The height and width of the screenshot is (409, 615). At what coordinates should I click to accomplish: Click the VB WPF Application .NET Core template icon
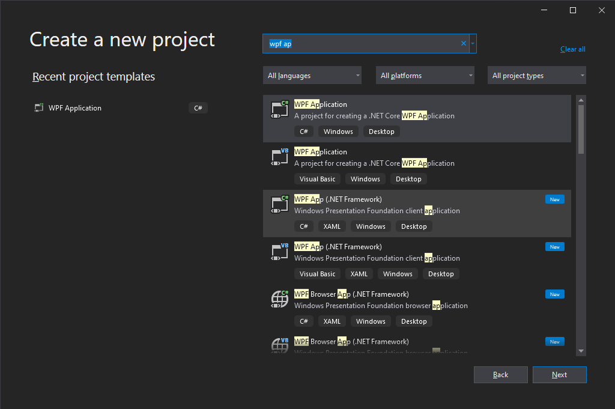point(280,157)
